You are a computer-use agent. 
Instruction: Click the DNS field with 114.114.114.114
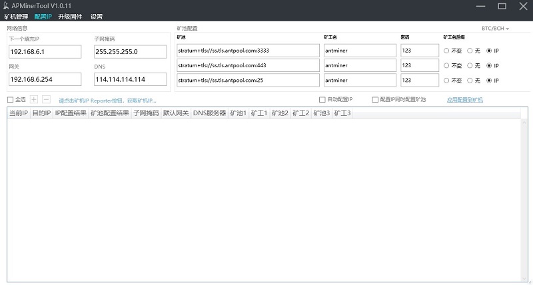[130, 79]
